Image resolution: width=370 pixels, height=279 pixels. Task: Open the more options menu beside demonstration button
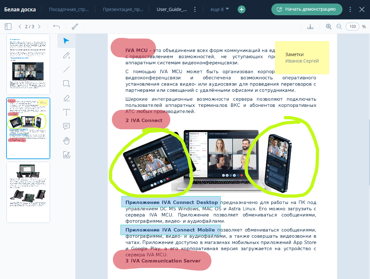pos(350,9)
